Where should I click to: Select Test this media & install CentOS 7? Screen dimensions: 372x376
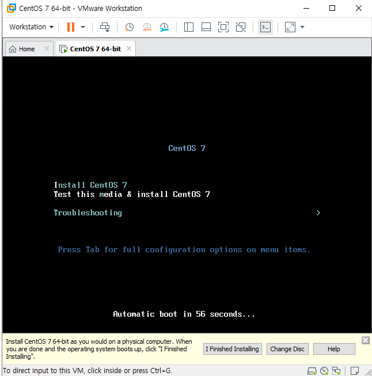pyautogui.click(x=132, y=194)
